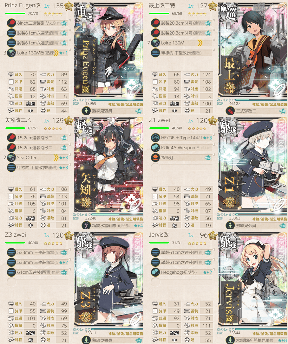The width and height of the screenshot is (288, 344).
Task: Select the RUR-4A Weapon Alpha icon
Action: [x=155, y=148]
